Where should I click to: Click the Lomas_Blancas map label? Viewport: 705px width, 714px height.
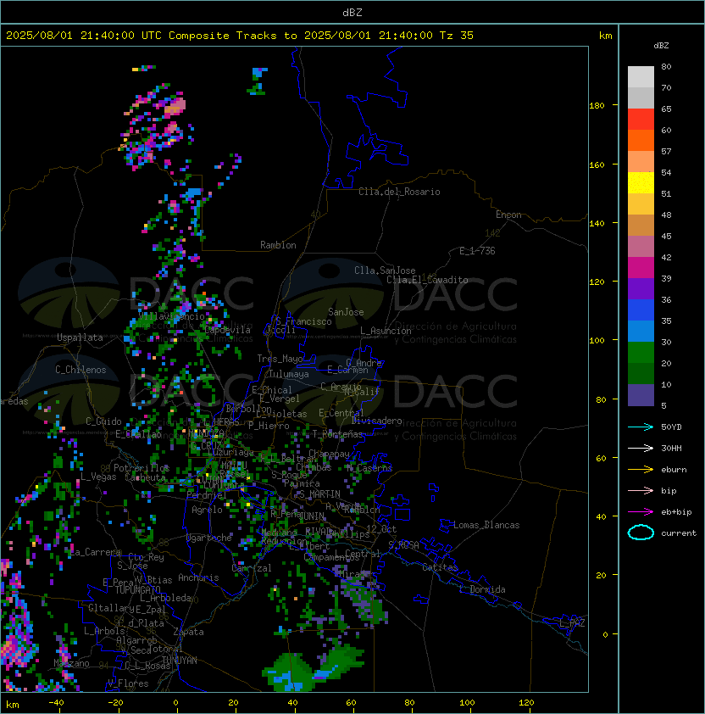tap(486, 525)
